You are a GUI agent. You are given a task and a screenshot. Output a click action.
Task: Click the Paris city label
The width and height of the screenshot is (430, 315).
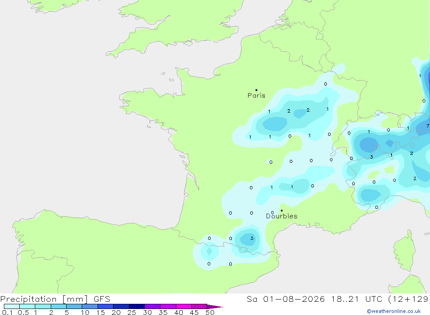pos(256,95)
